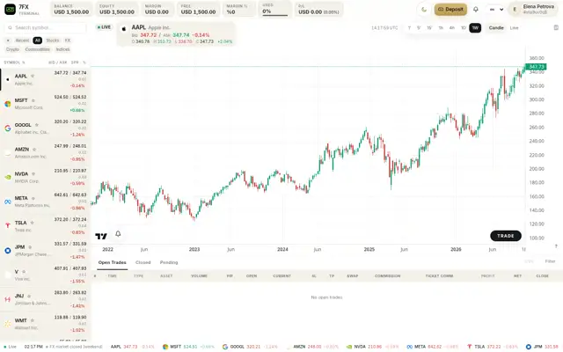Viewport: 563px width, 352px height.
Task: Open Elena Petrova account menu
Action: point(534,10)
